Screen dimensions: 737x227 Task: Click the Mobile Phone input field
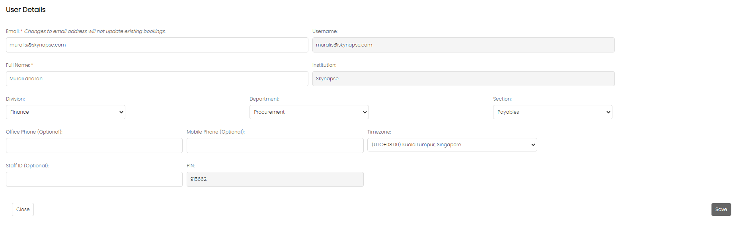(275, 146)
